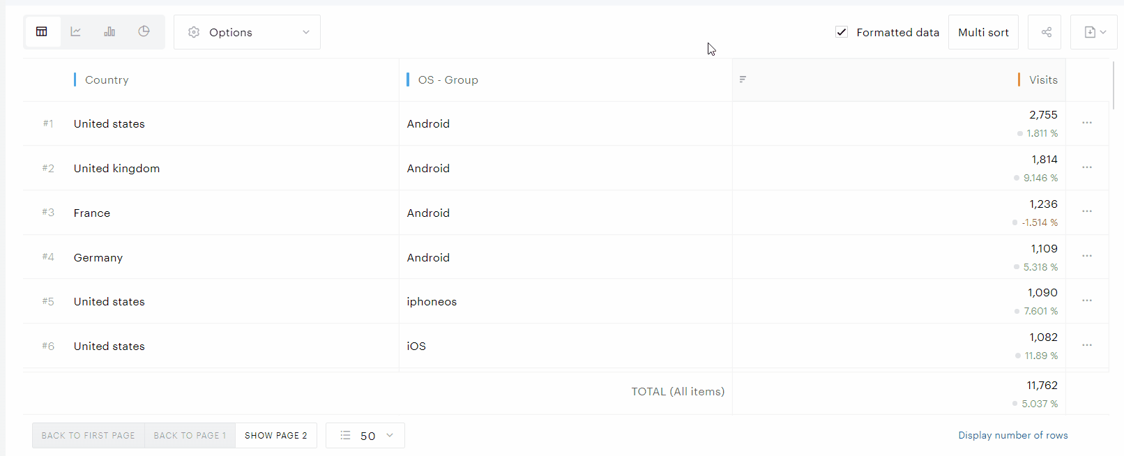
Task: Click the table vertical scrollbar
Action: (1114, 85)
